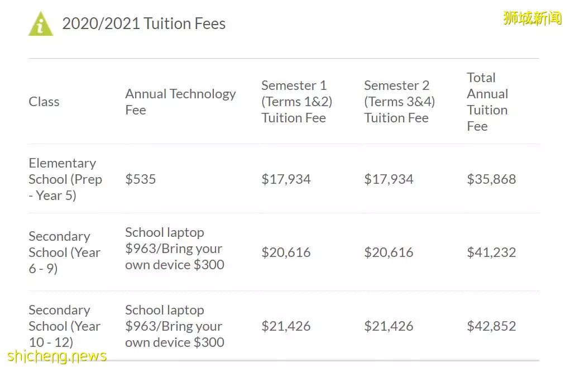Click the $535 technology fee cell

[140, 179]
